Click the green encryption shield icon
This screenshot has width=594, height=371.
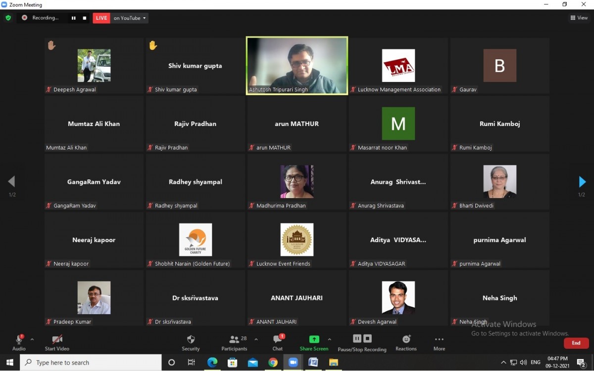pyautogui.click(x=8, y=18)
